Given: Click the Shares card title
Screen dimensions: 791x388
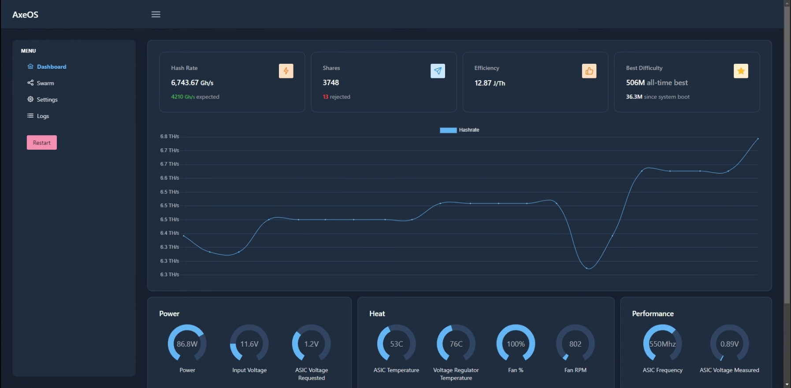Looking at the screenshot, I should pos(331,68).
